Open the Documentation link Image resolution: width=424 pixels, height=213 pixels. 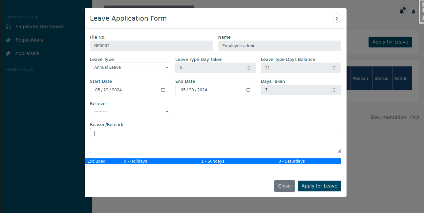coord(388,117)
